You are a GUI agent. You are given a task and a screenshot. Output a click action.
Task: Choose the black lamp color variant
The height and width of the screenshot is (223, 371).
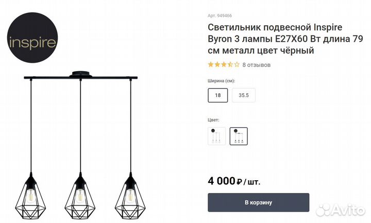[239, 136]
